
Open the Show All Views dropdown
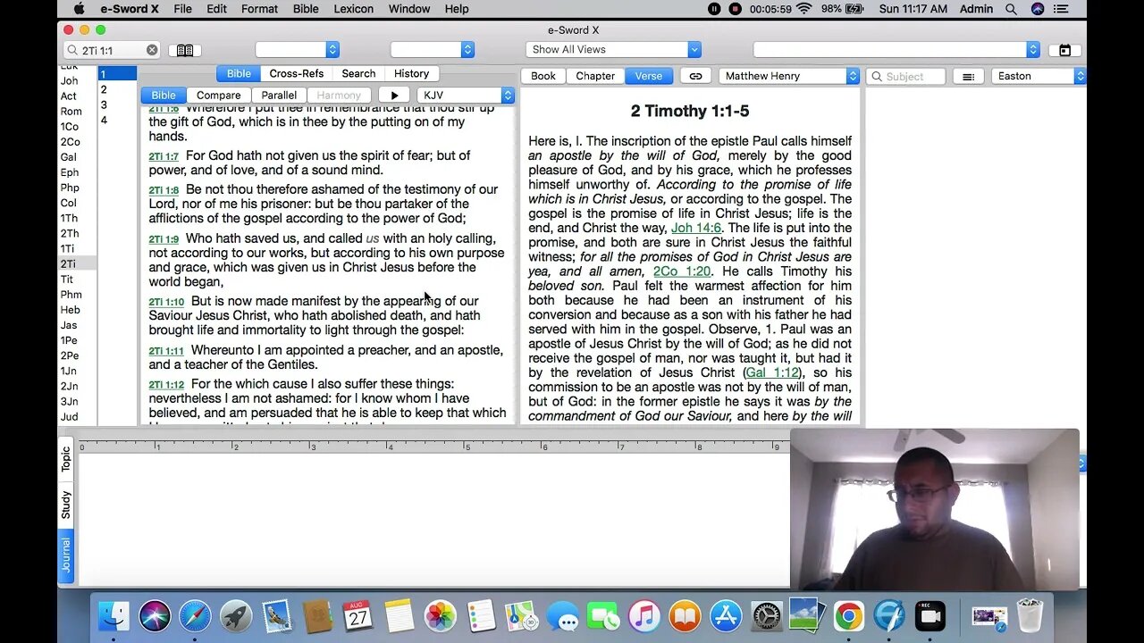(x=613, y=50)
